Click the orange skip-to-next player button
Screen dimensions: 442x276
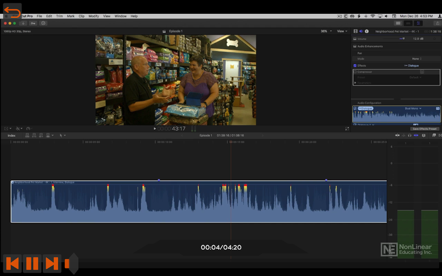[x=52, y=264]
